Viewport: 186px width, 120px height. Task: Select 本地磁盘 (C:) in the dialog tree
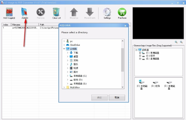coord(78,76)
